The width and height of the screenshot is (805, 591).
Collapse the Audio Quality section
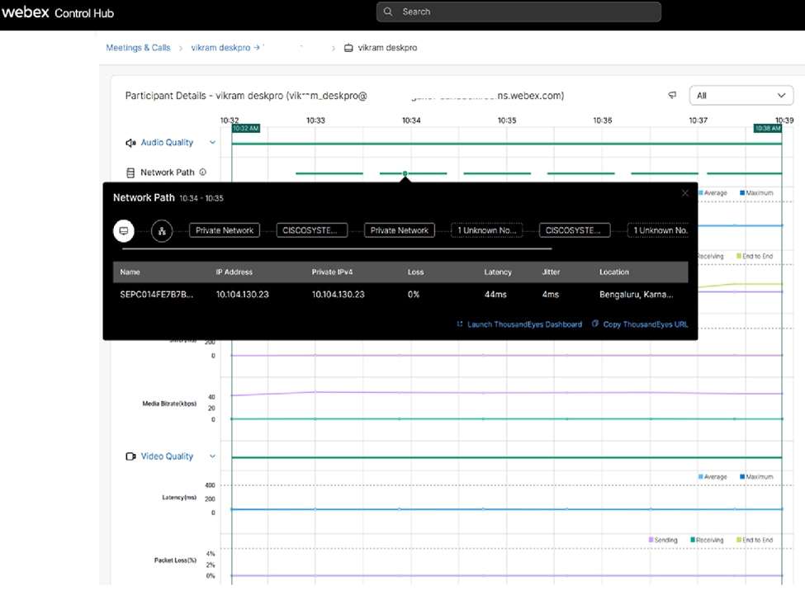coord(212,143)
